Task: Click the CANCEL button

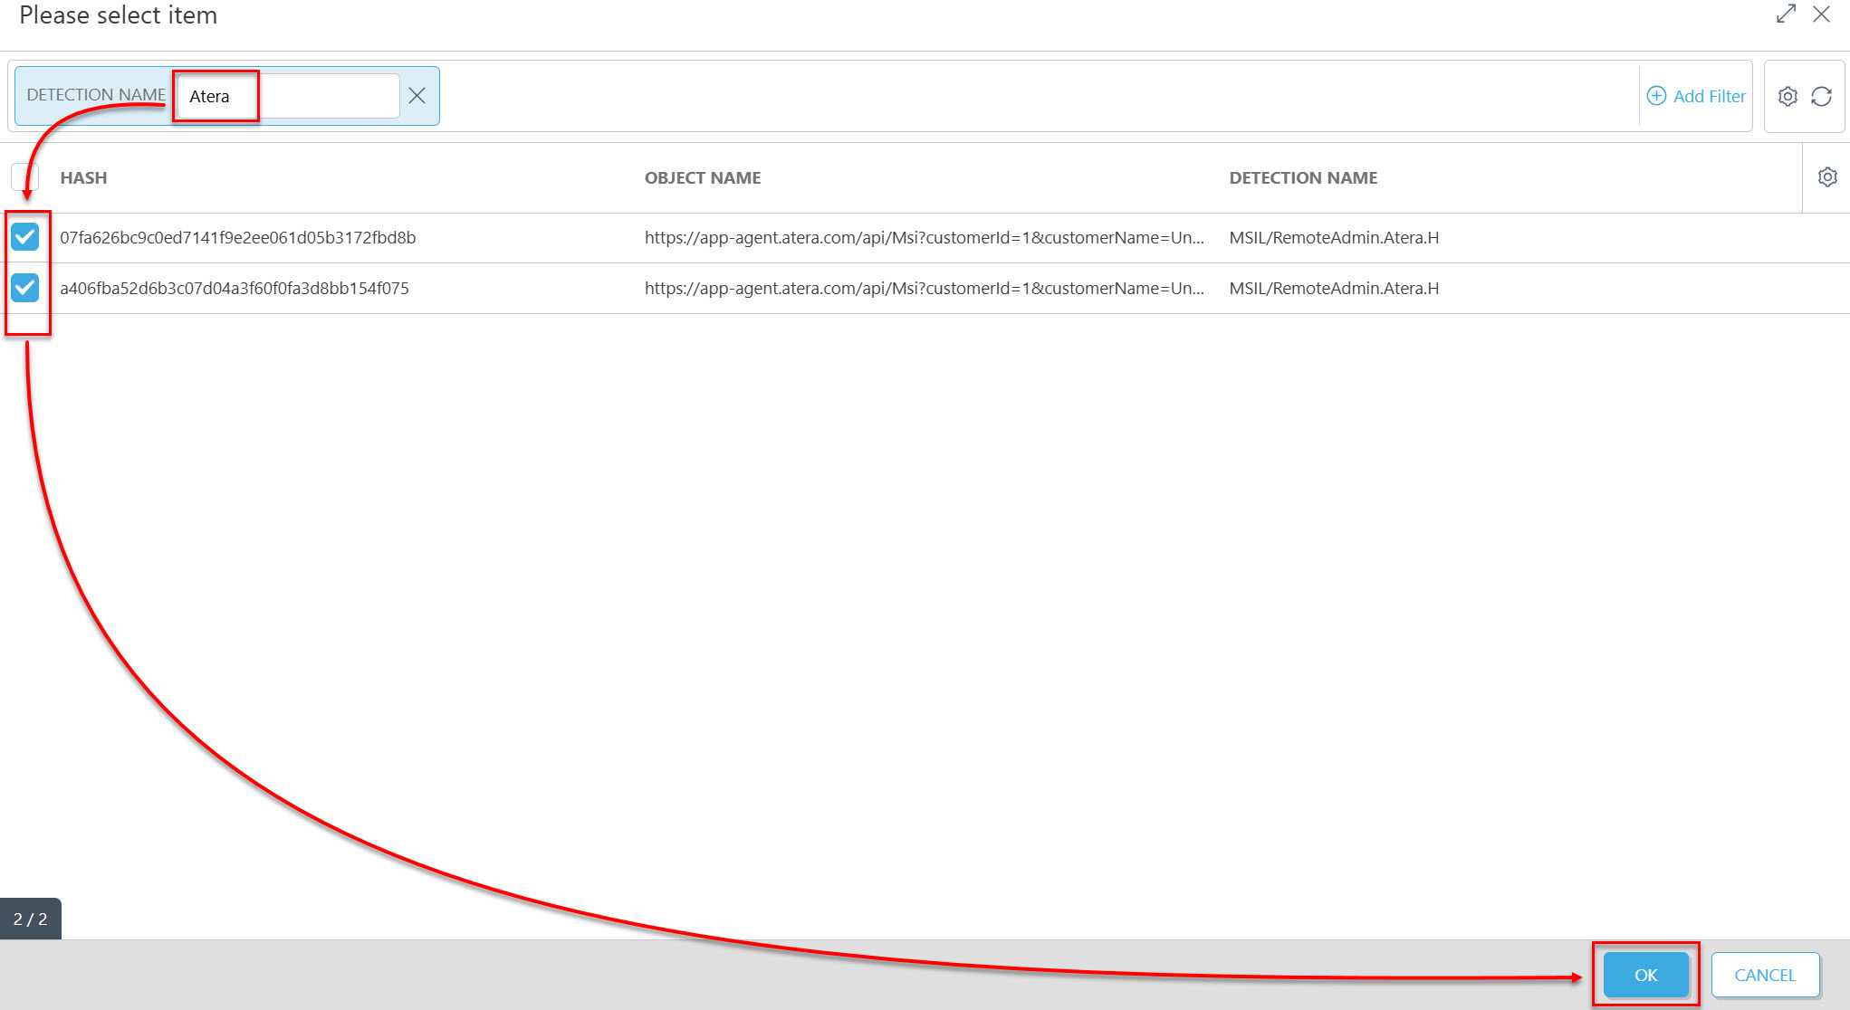Action: [1765, 975]
